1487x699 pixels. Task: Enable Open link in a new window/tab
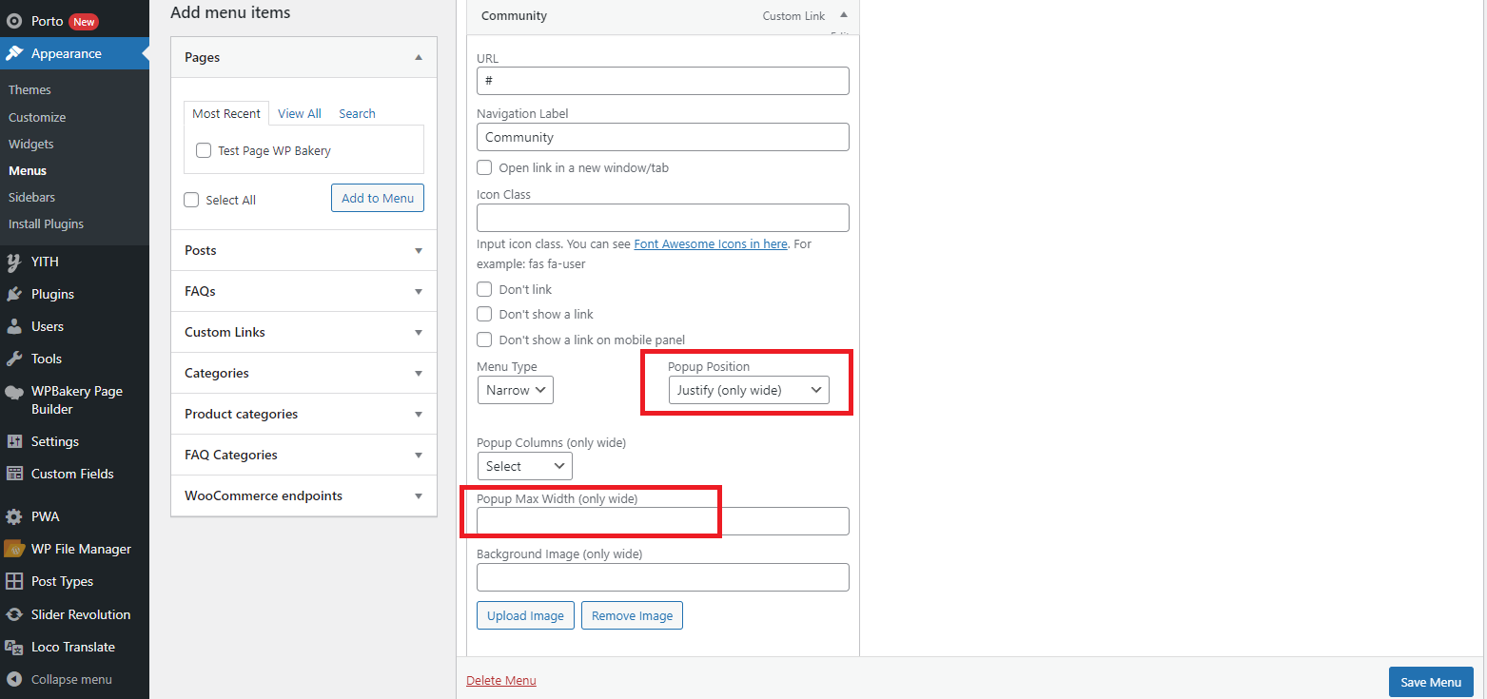point(484,167)
